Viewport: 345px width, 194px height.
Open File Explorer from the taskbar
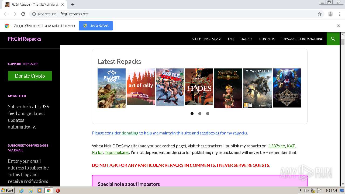coord(30,190)
